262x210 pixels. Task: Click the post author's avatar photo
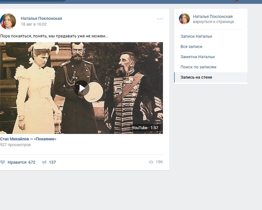pyautogui.click(x=8, y=21)
